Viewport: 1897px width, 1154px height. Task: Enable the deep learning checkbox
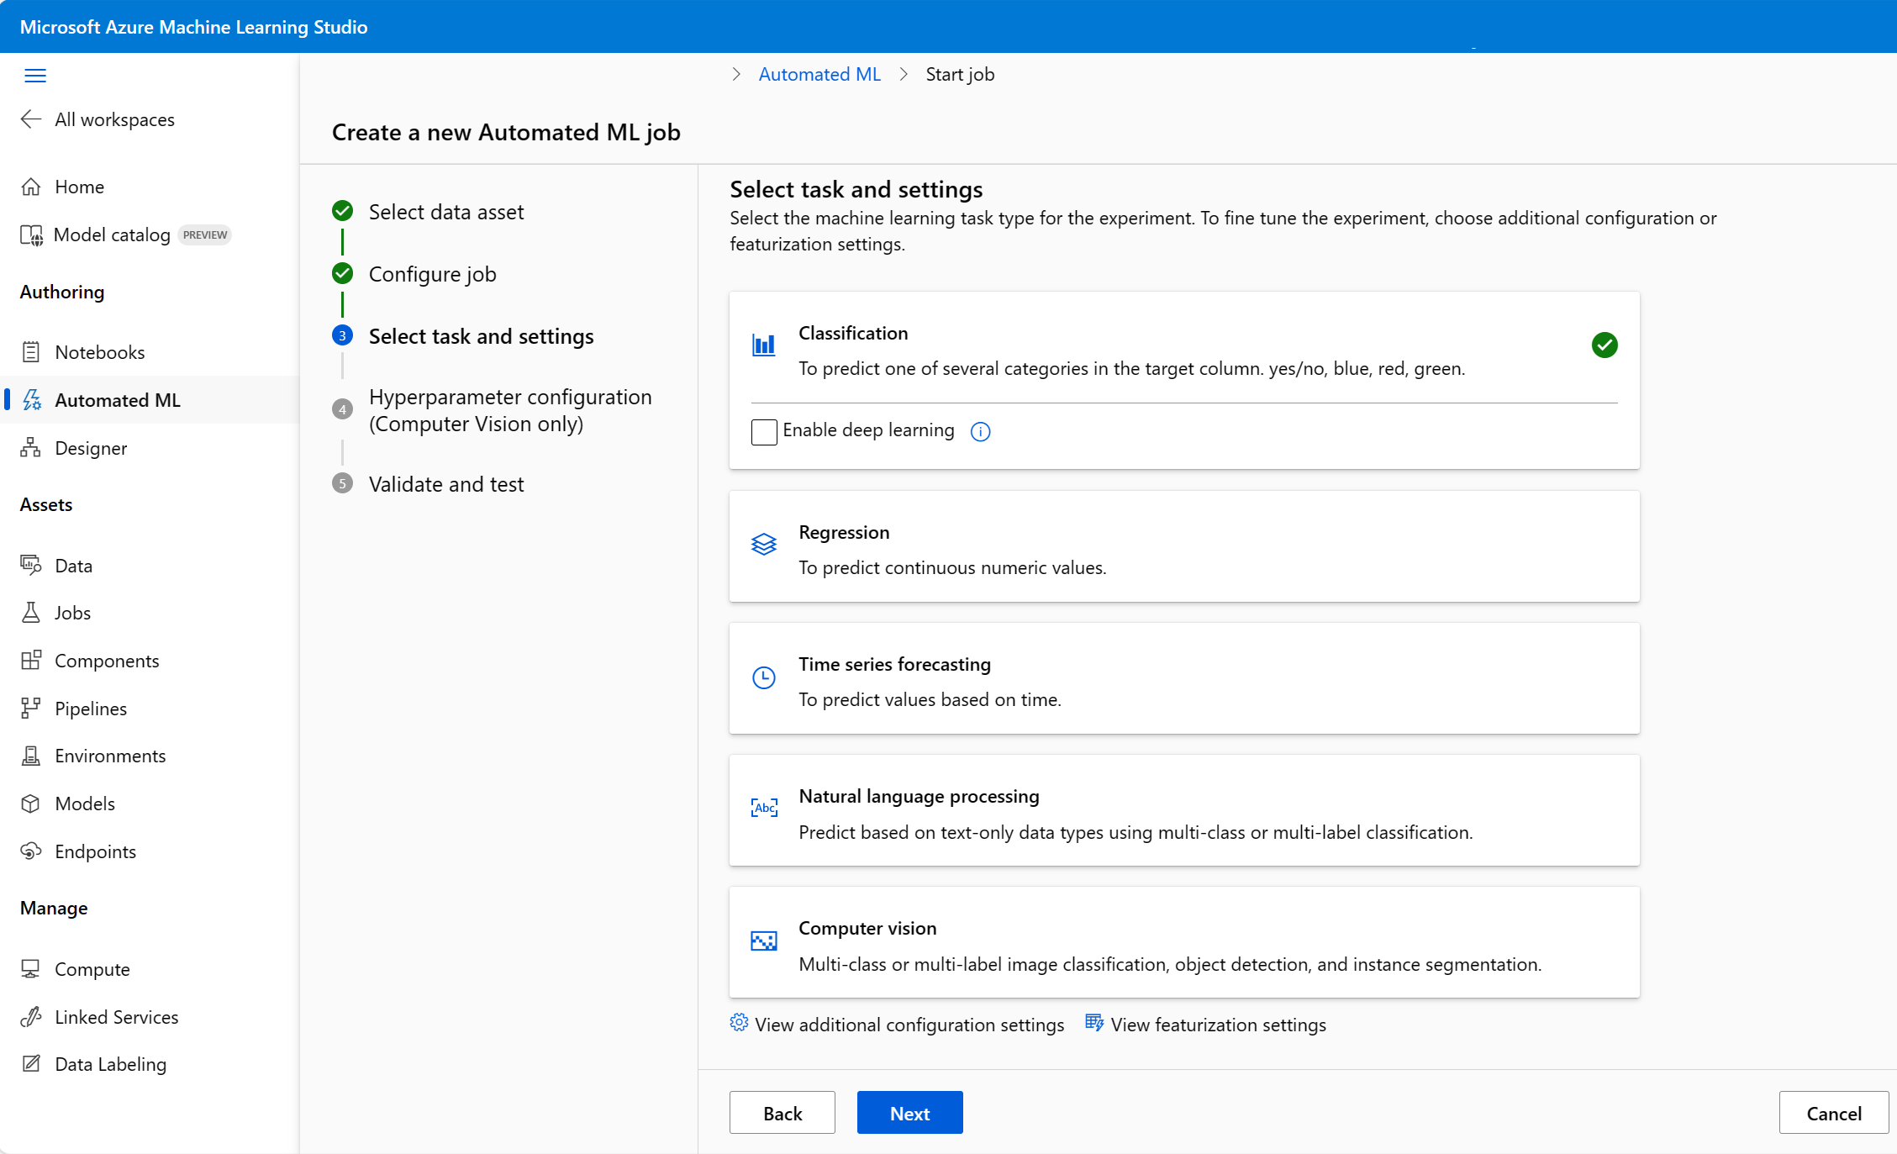pos(764,432)
